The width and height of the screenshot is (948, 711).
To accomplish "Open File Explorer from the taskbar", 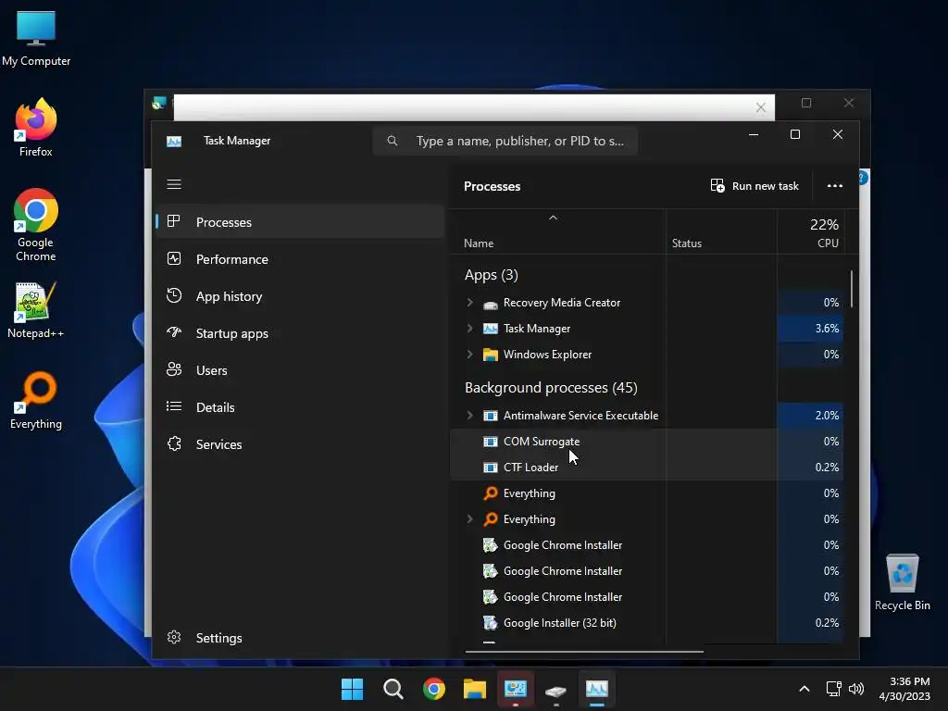I will 475,689.
